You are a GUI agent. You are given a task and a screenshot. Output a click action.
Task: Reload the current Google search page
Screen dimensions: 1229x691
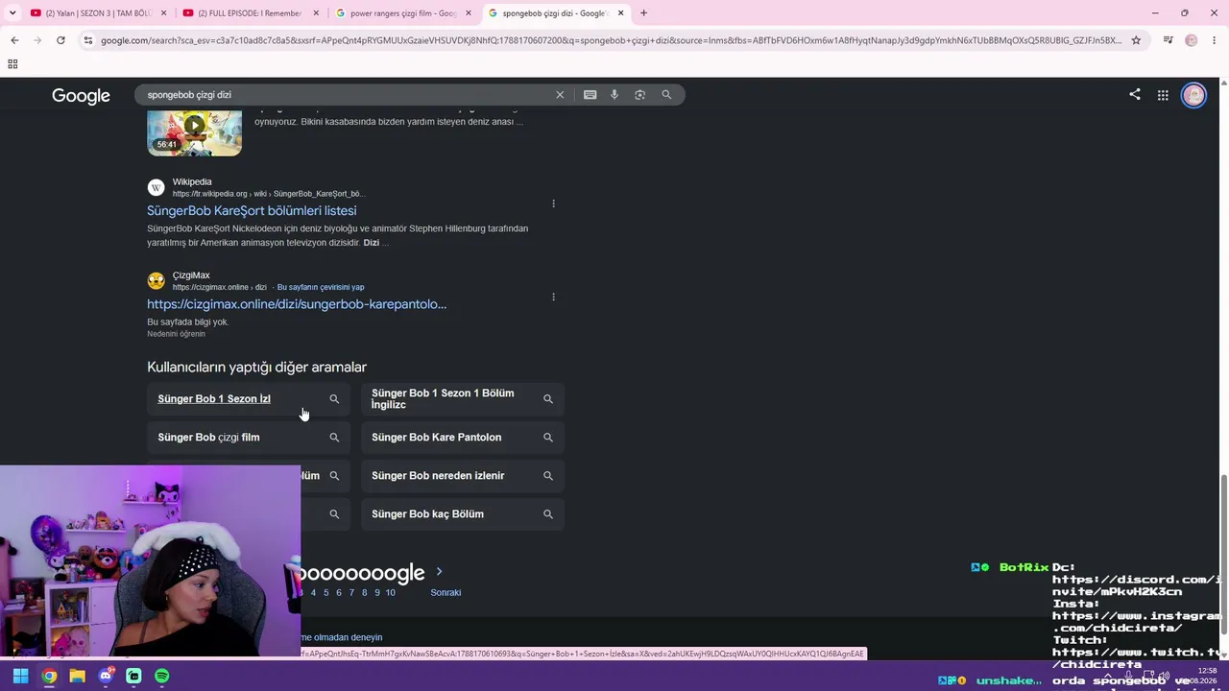pos(60,40)
